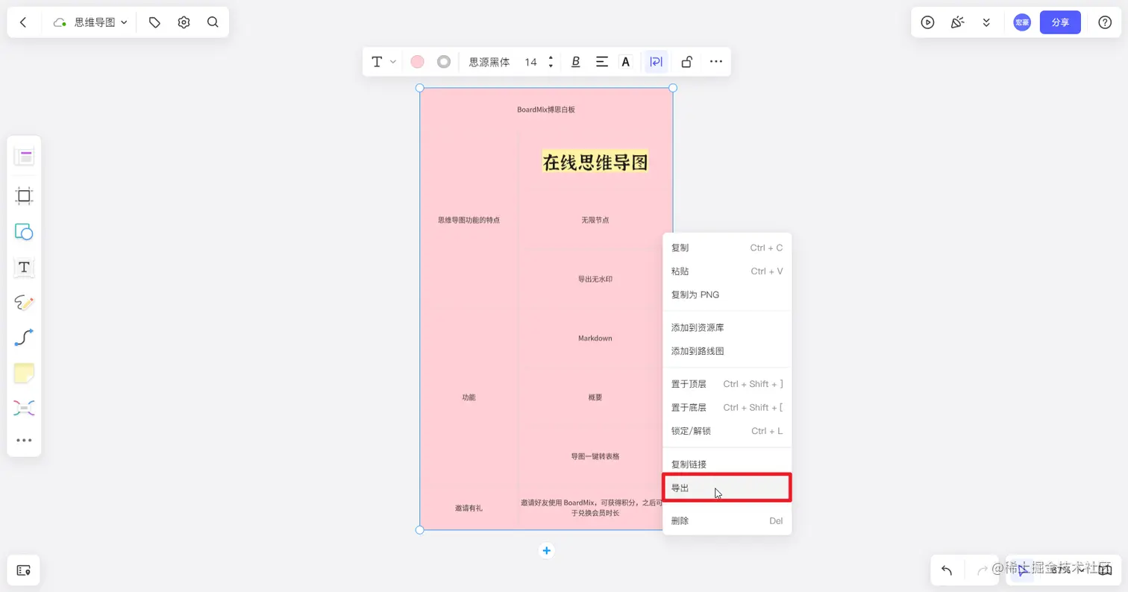Select the Mind map tool

click(x=24, y=409)
